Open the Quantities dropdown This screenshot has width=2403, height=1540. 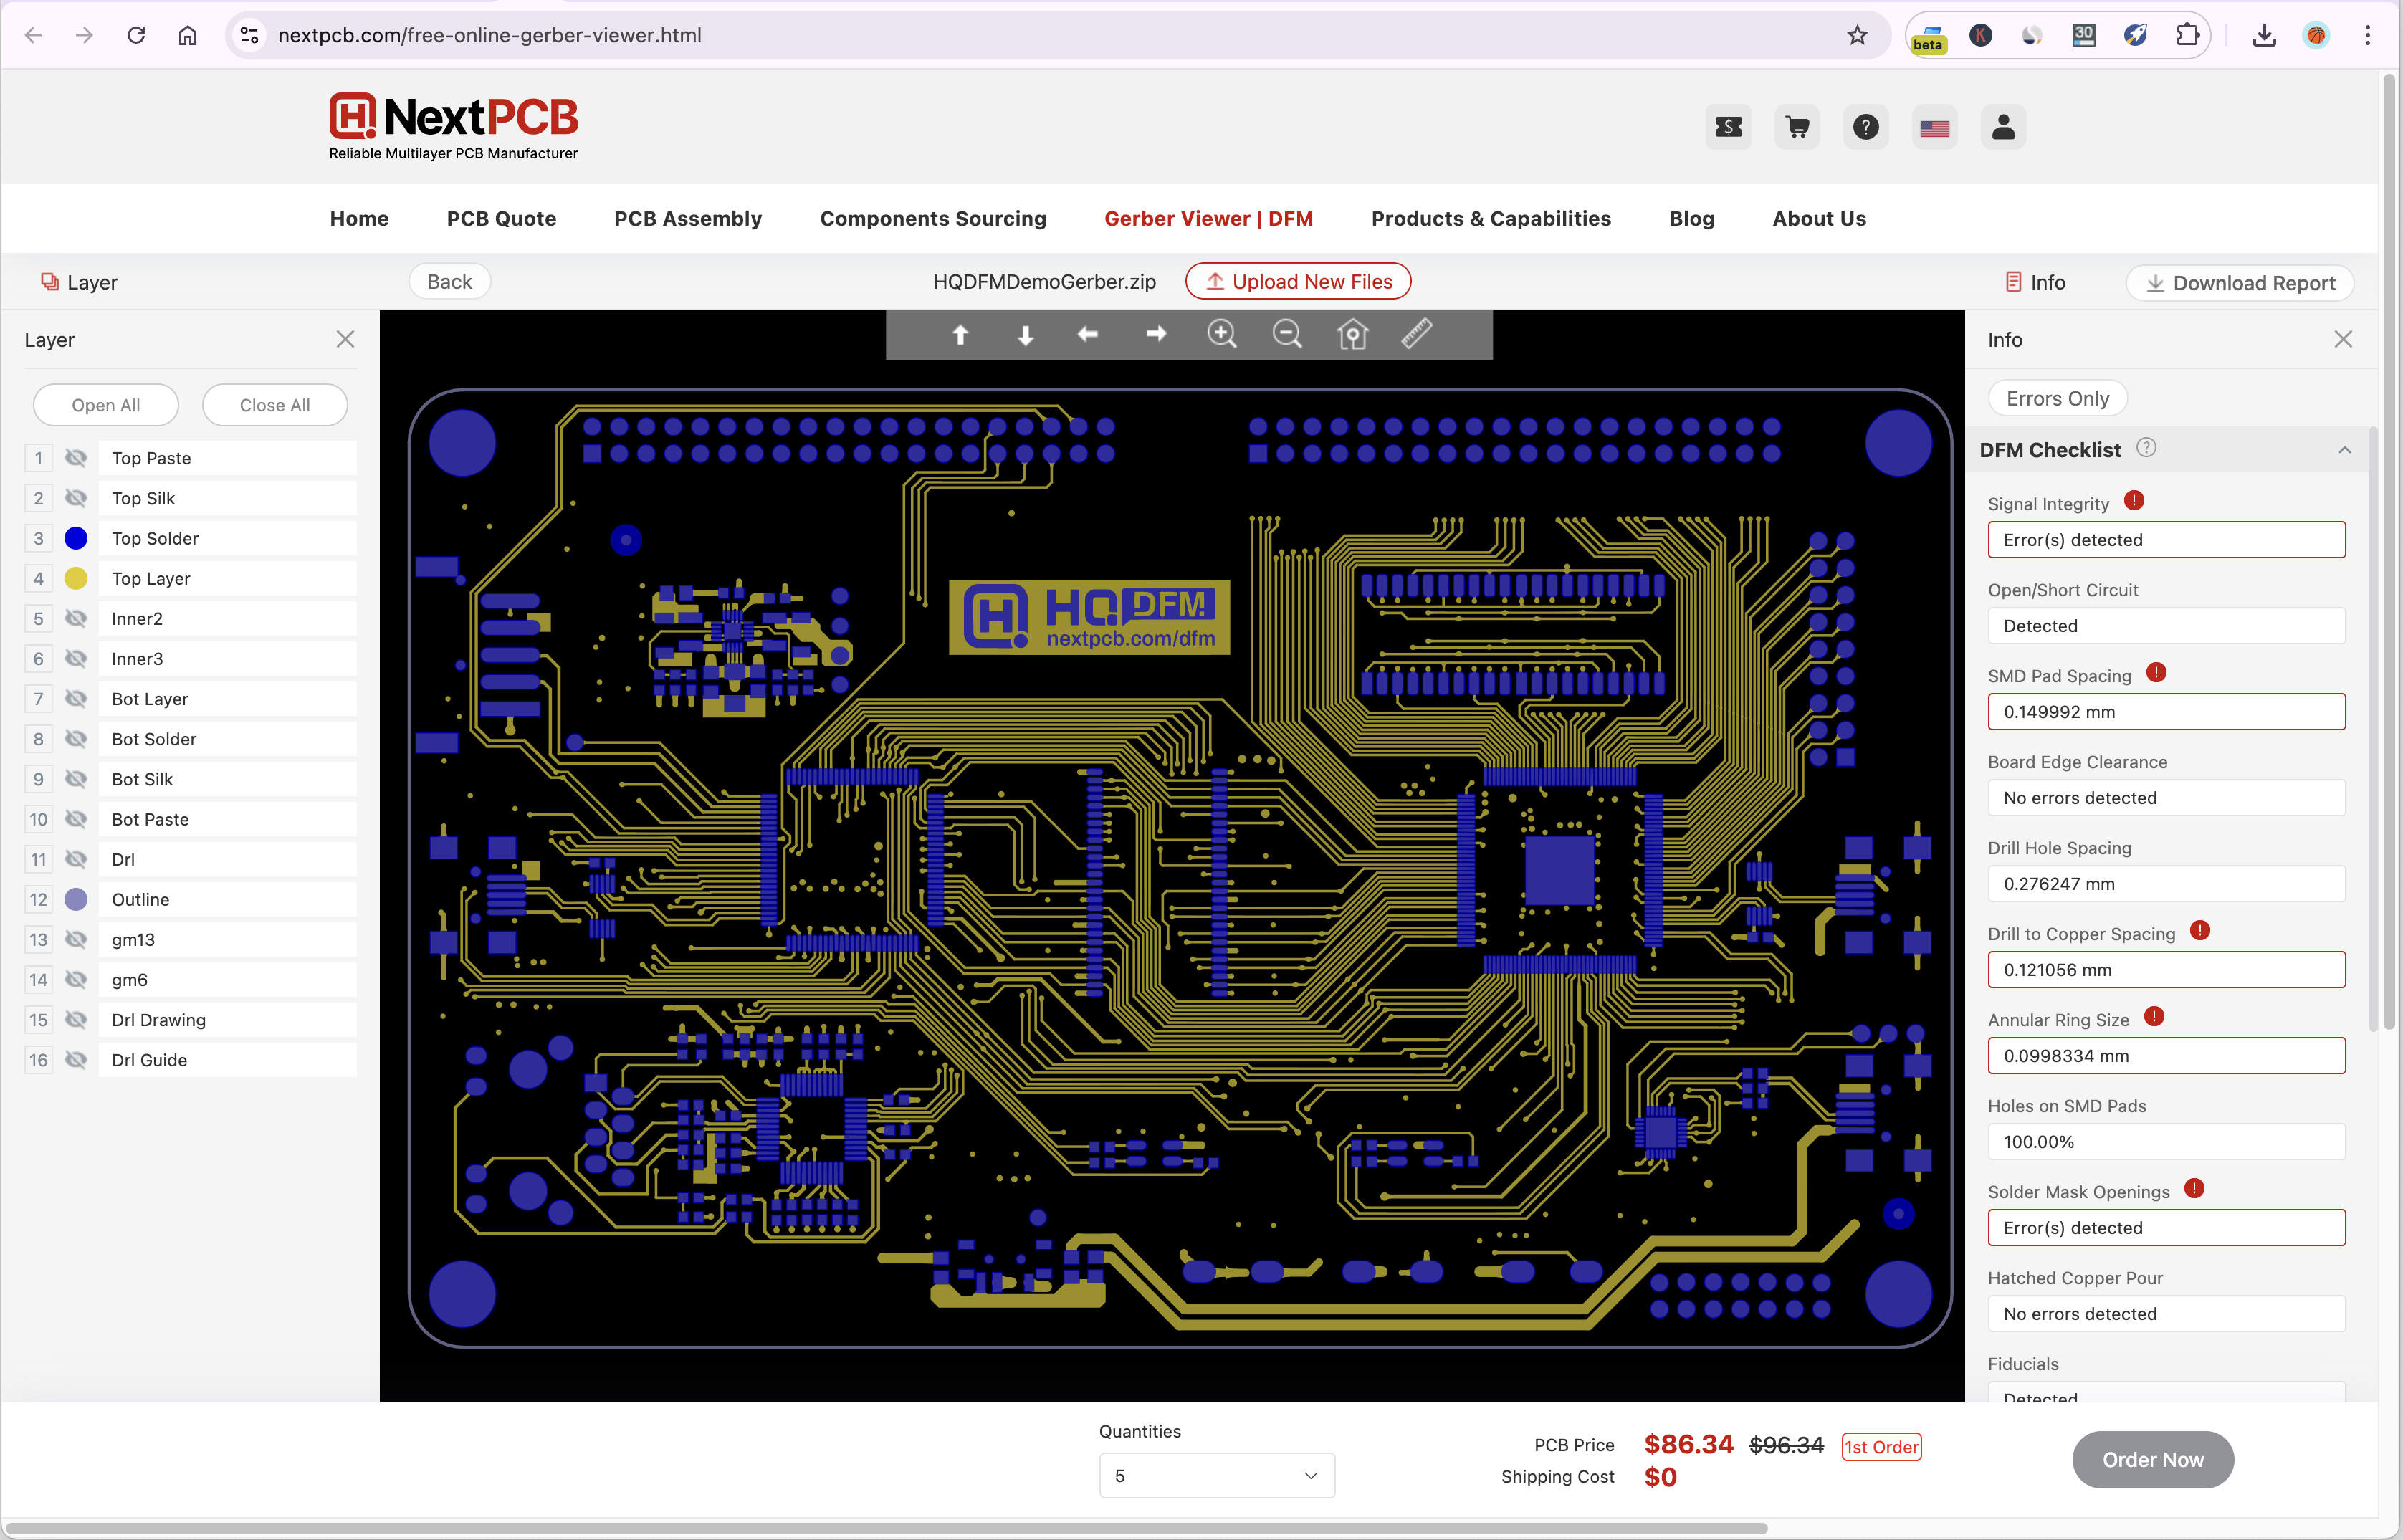click(1216, 1476)
